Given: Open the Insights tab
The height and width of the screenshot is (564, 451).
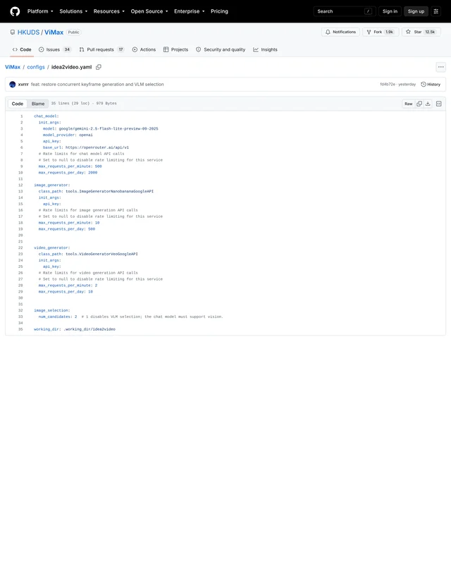Looking at the screenshot, I should pos(265,49).
